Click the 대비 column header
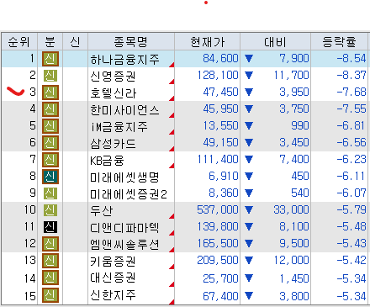Image resolution: width=370 pixels, height=307 pixels. [275, 42]
